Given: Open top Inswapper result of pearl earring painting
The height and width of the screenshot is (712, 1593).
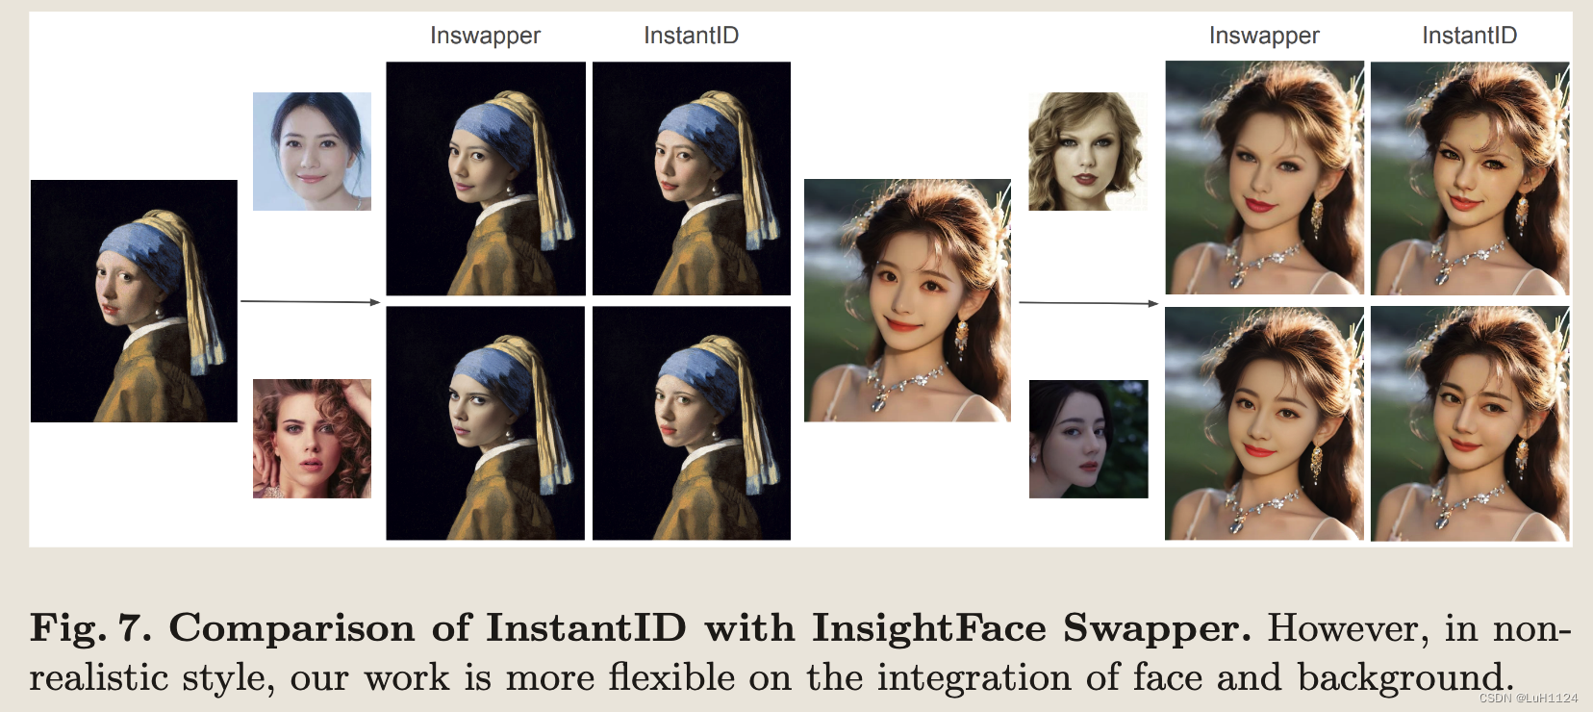Looking at the screenshot, I should point(486,179).
